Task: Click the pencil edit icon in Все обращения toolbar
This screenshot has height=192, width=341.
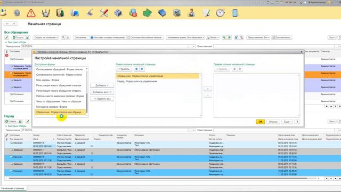Action: point(7,37)
